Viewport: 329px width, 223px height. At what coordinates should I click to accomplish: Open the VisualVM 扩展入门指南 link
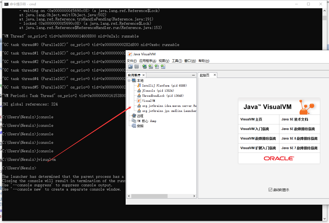259,148
